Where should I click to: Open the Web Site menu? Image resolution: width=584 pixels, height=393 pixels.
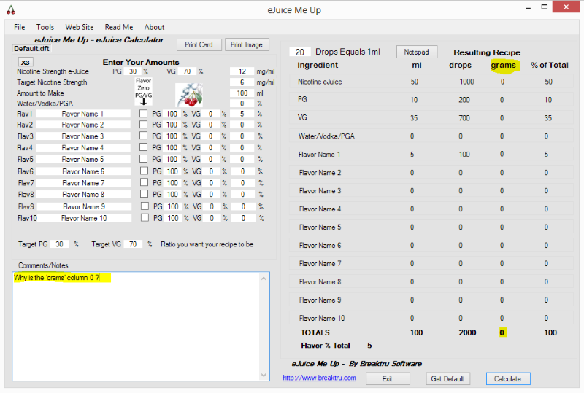(x=80, y=27)
